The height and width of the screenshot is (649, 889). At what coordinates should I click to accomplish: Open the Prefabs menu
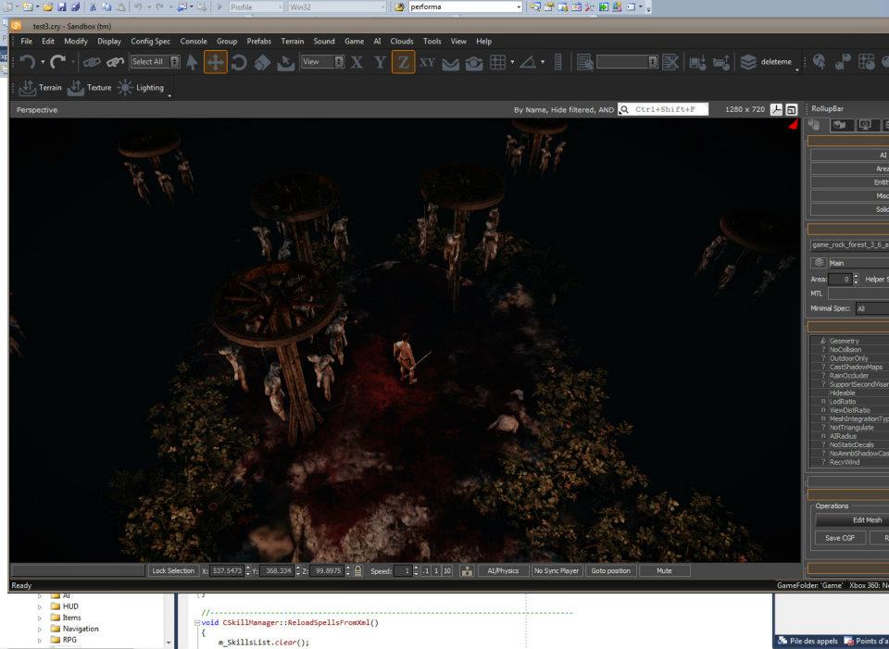coord(258,42)
